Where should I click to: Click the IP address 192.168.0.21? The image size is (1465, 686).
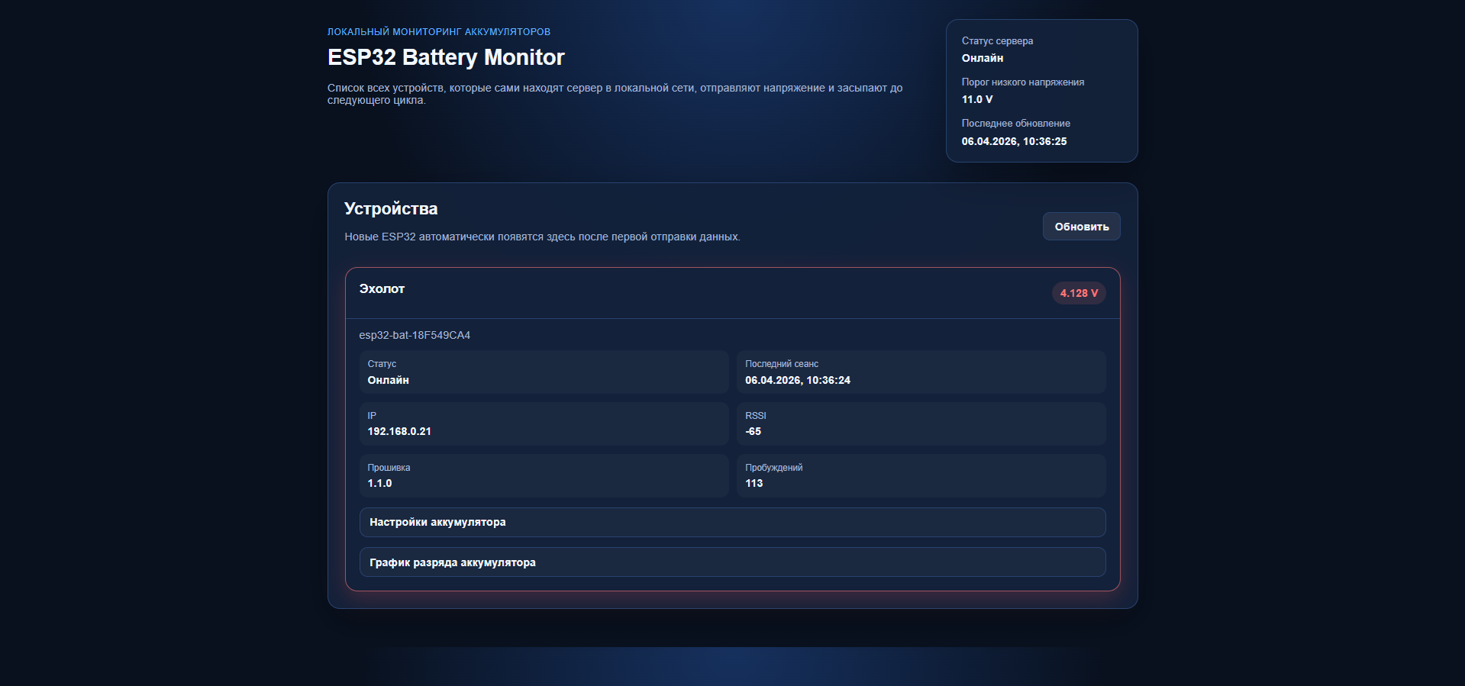click(x=399, y=431)
